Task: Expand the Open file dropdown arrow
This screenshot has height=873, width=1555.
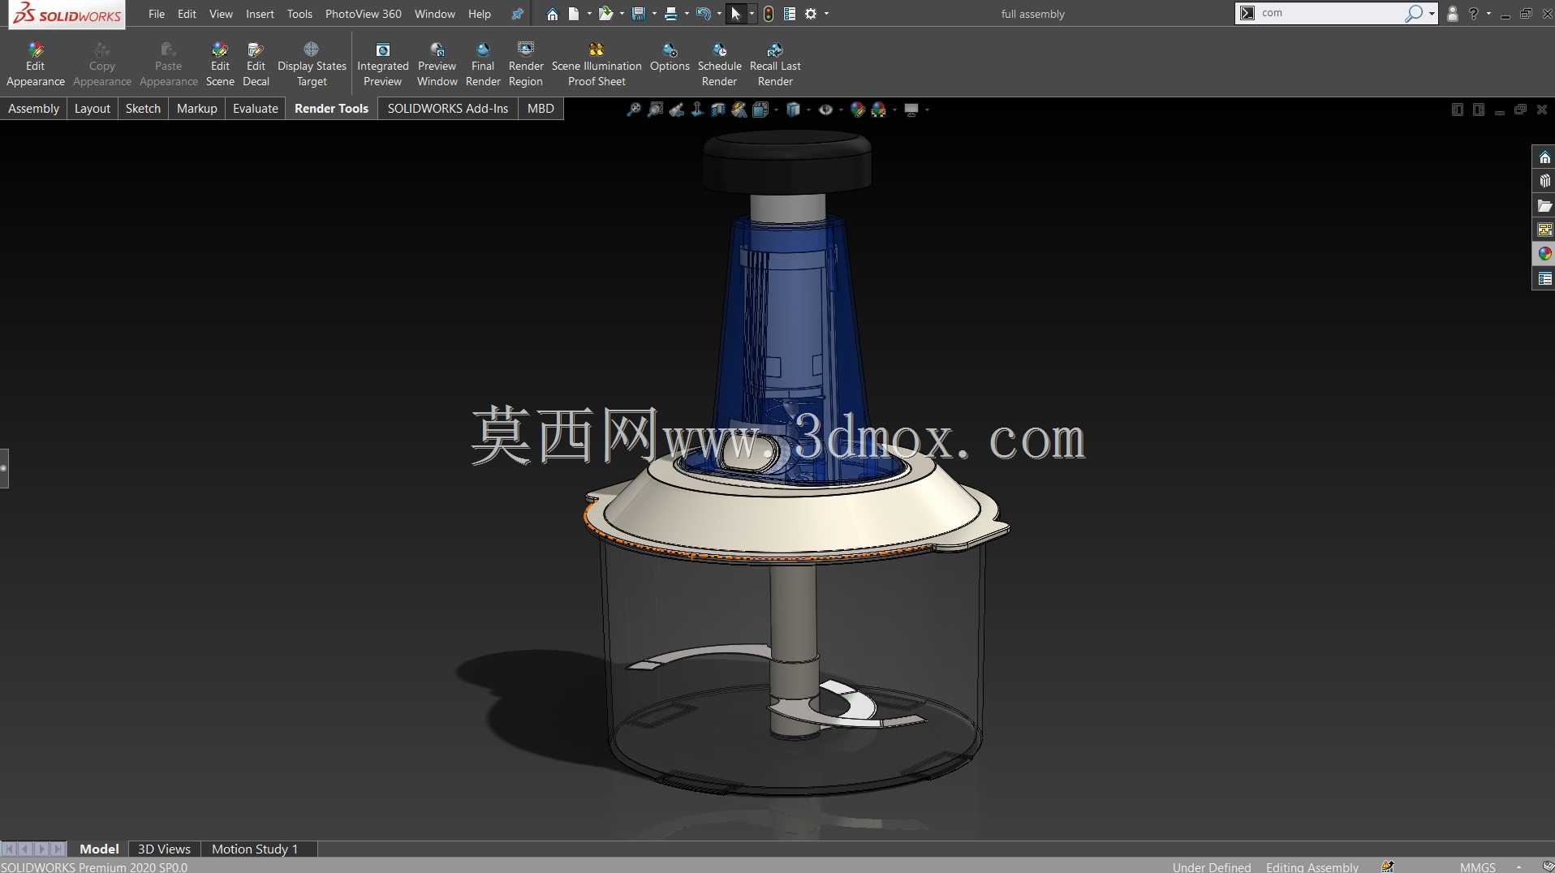Action: [622, 14]
